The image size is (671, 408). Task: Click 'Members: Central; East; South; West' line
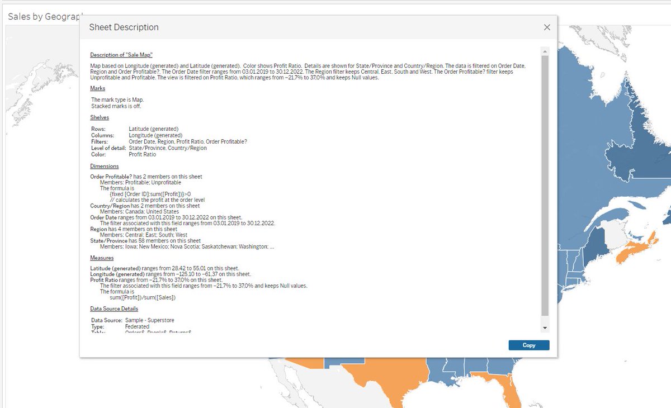[144, 235]
